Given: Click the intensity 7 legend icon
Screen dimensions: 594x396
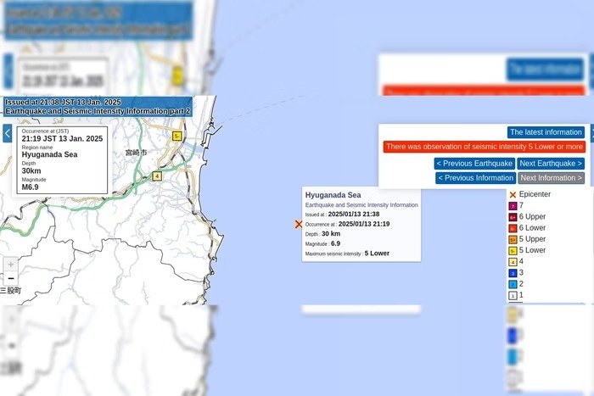Looking at the screenshot, I should (x=513, y=206).
